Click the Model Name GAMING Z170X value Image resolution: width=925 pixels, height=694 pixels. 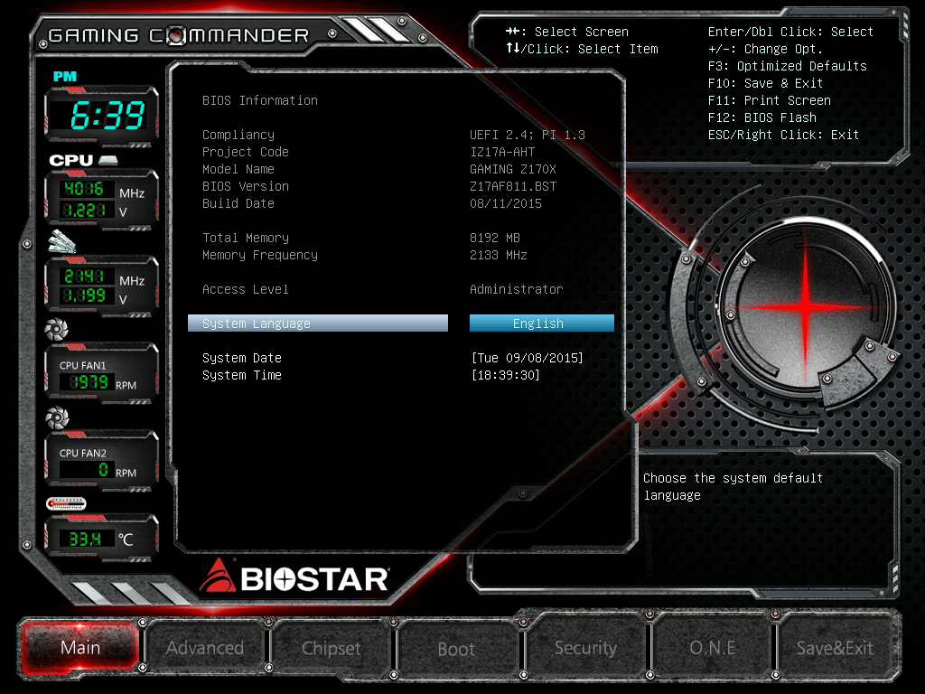tap(513, 169)
